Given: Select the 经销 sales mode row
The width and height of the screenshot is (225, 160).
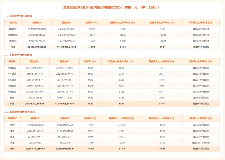Looking at the screenshot, I should pos(12,125).
